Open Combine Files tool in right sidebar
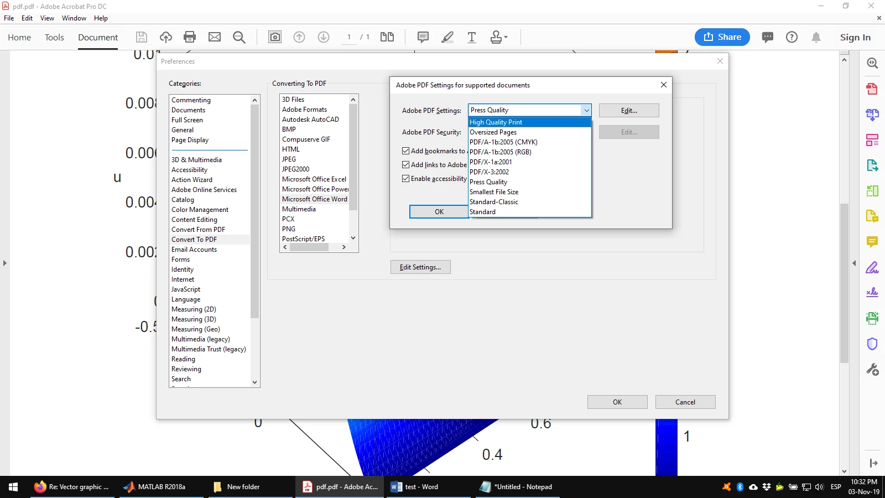The image size is (885, 498). [872, 115]
